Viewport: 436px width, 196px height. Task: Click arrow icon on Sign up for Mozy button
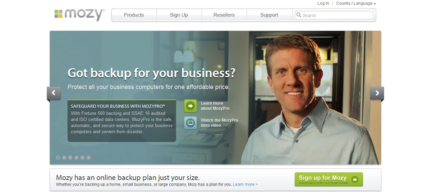(x=355, y=179)
